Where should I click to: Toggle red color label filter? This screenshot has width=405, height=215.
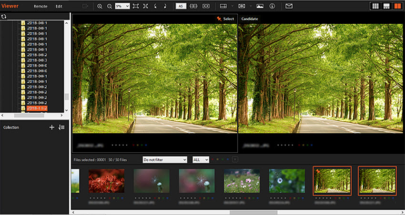click(x=213, y=159)
